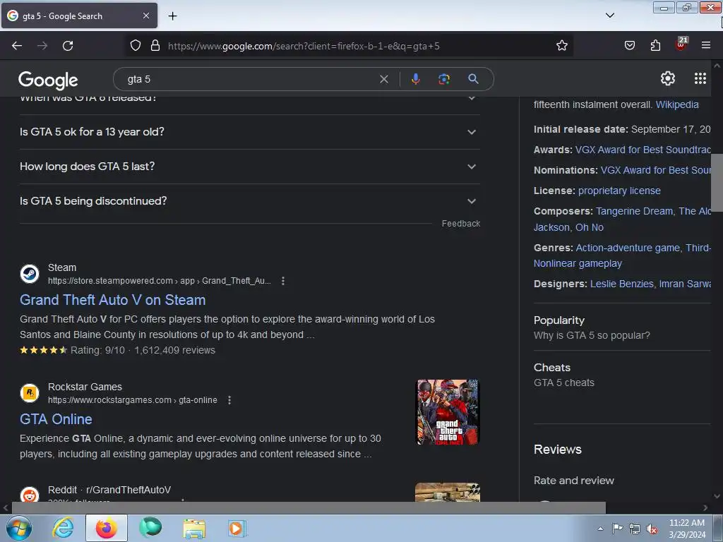This screenshot has width=723, height=542.
Task: Expand the partially hidden GTA release question
Action: [x=249, y=100]
